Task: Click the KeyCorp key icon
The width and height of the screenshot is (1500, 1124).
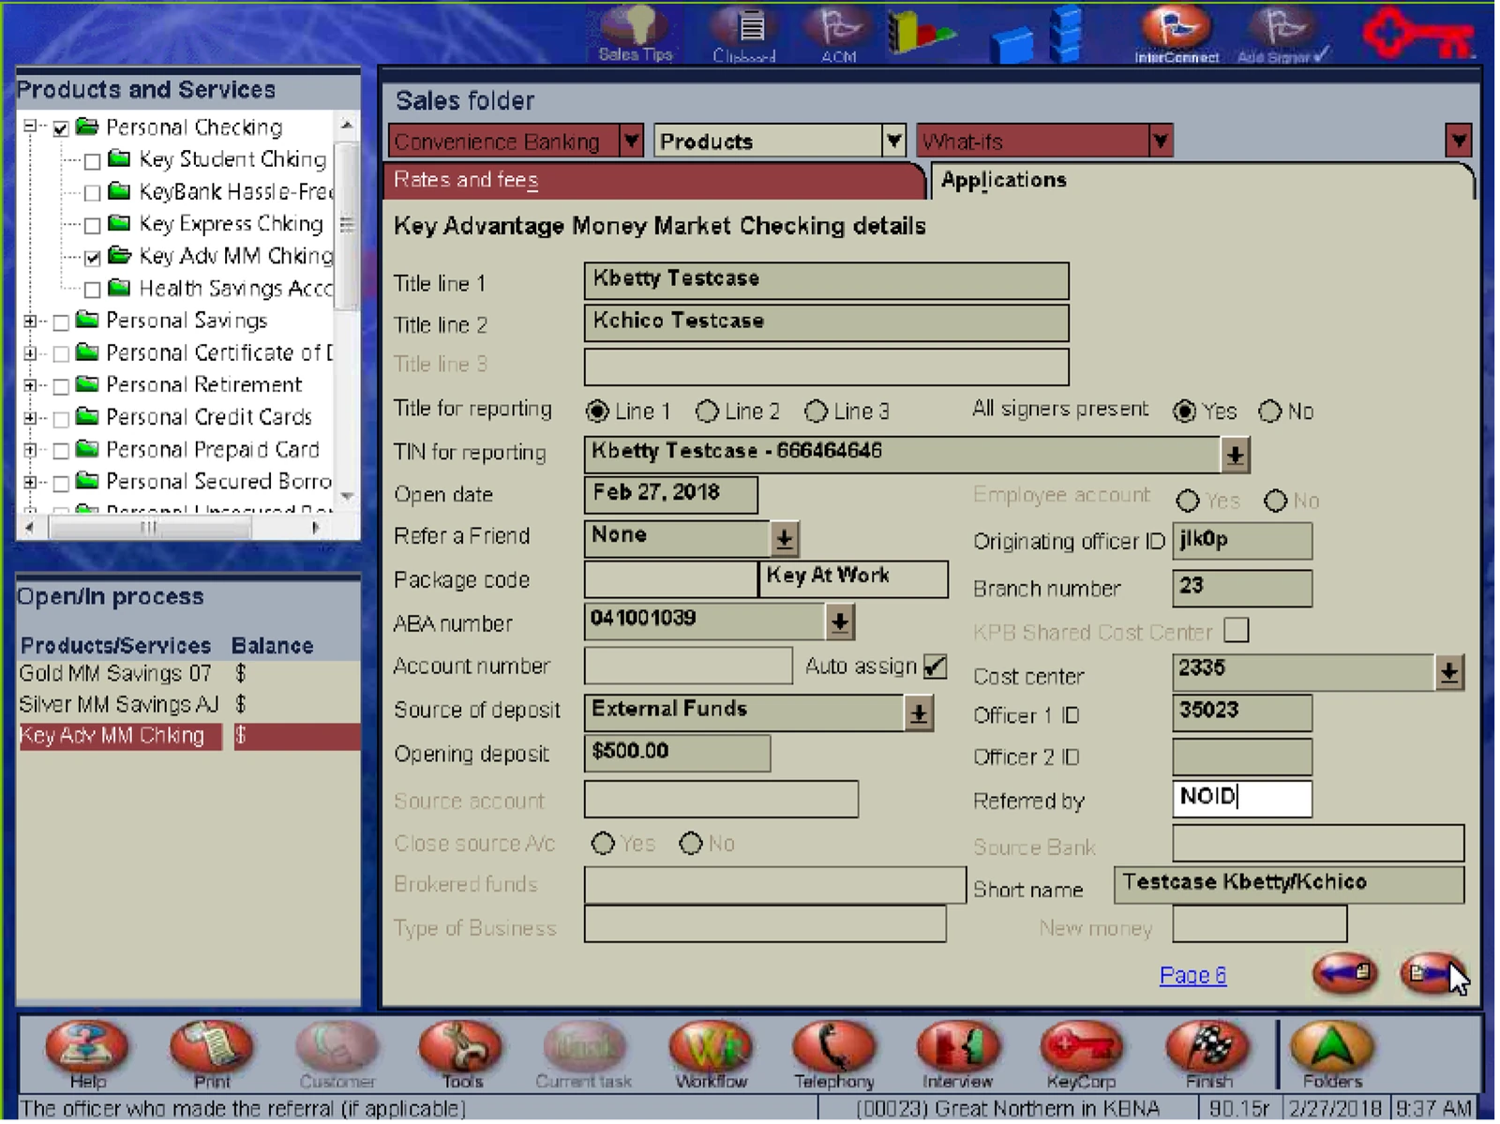Action: [x=1081, y=1054]
